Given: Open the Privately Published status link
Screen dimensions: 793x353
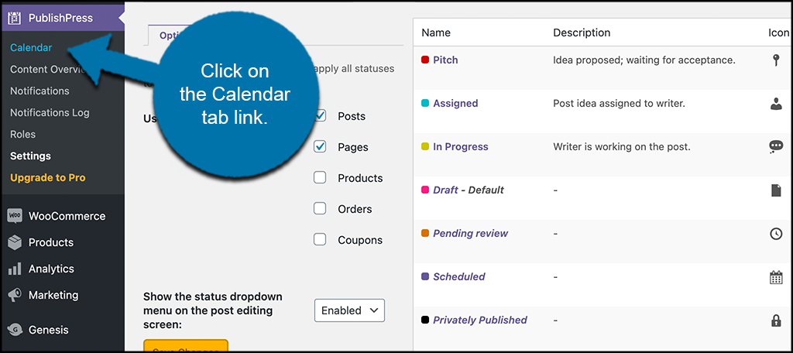Looking at the screenshot, I should [480, 320].
